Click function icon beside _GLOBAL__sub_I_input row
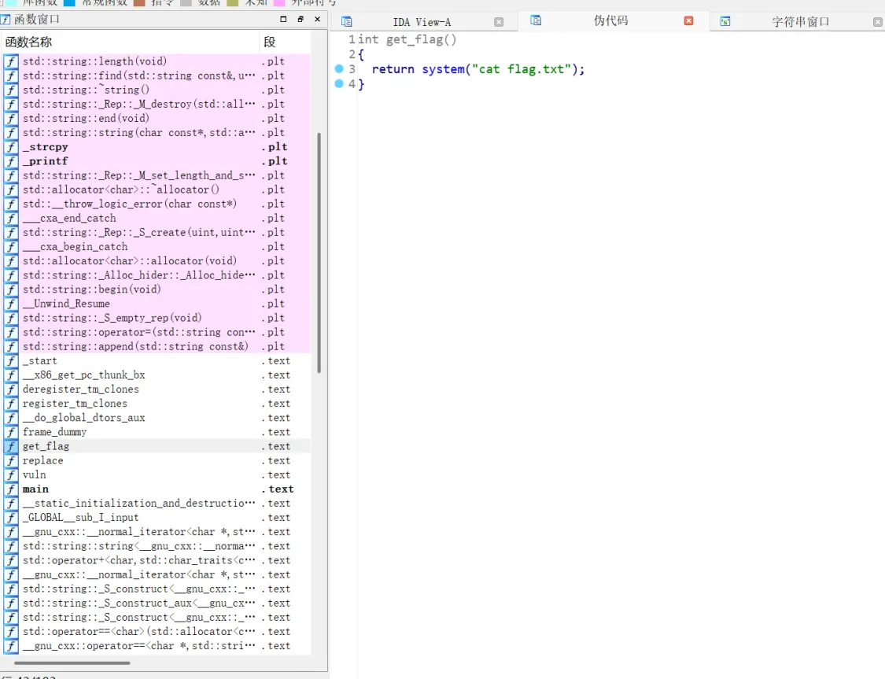The height and width of the screenshot is (679, 885). pos(11,518)
